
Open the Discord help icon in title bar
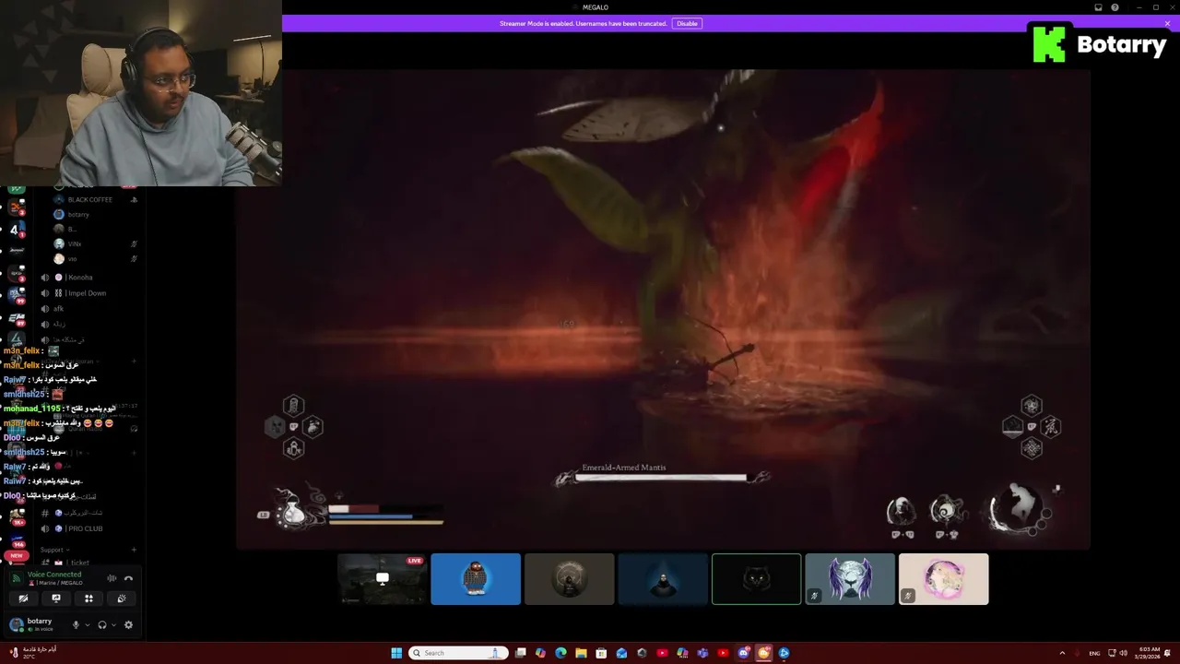[1115, 7]
